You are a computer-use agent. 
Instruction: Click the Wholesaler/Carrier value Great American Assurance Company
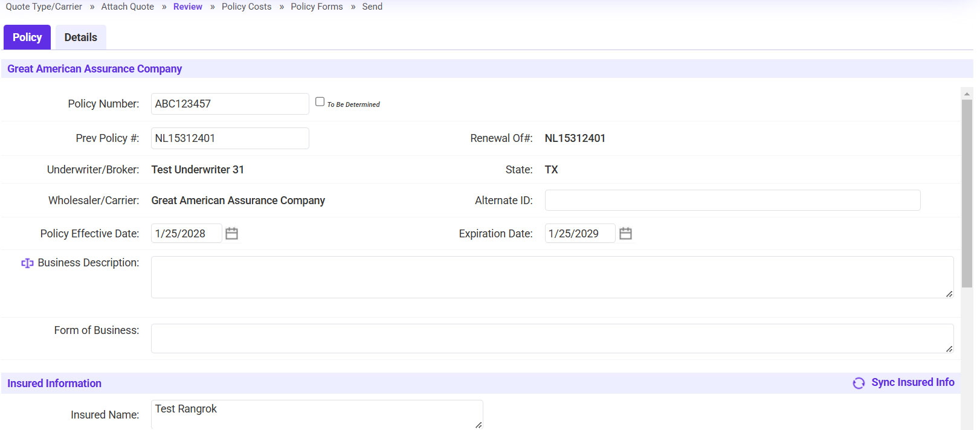pyautogui.click(x=238, y=201)
